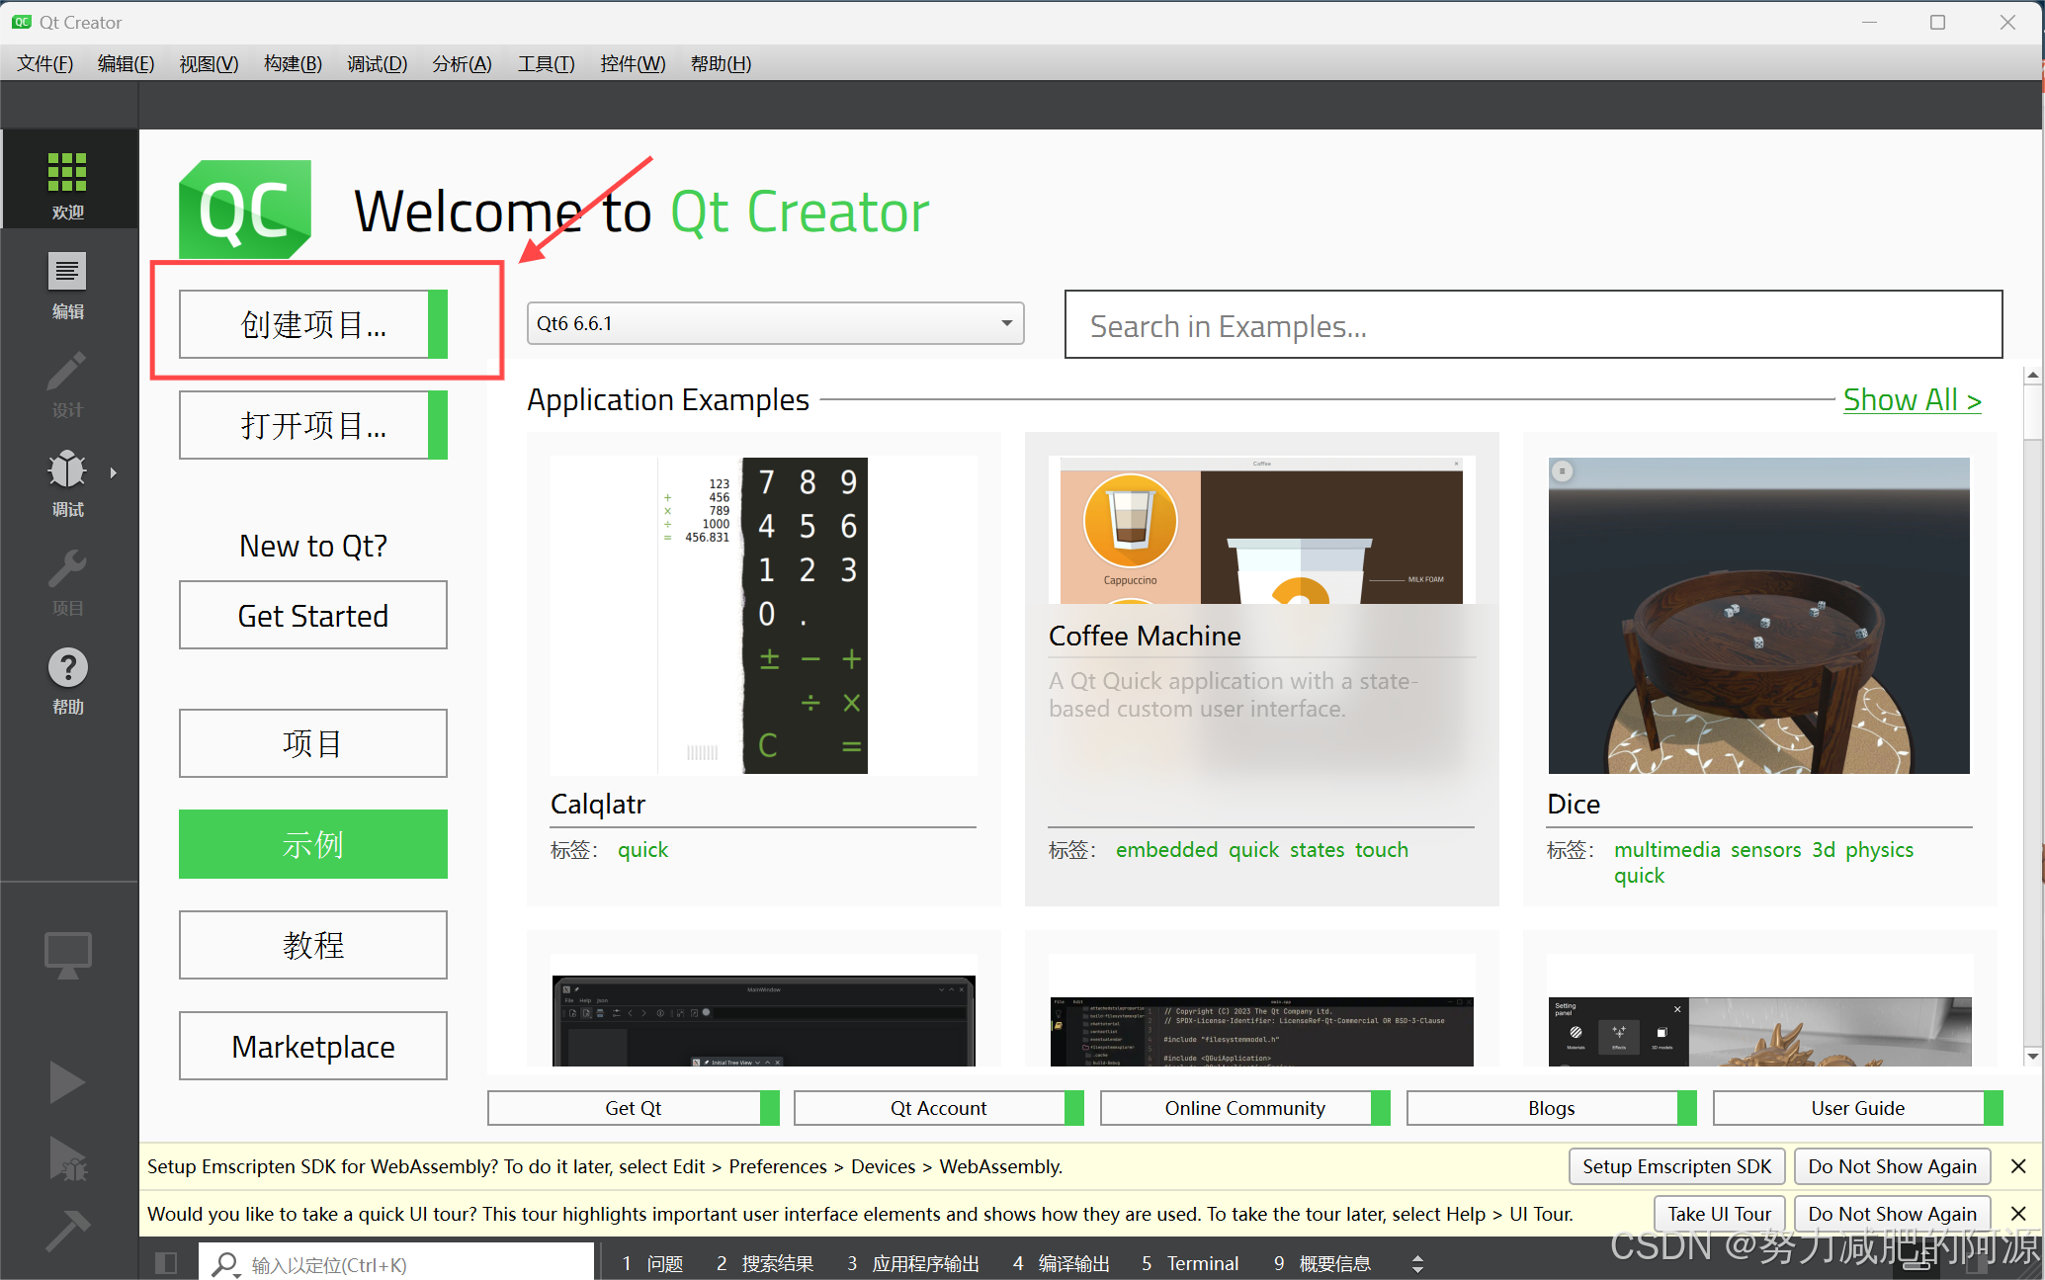The width and height of the screenshot is (2045, 1280).
Task: Open the 编辑(E) menu
Action: pyautogui.click(x=126, y=63)
